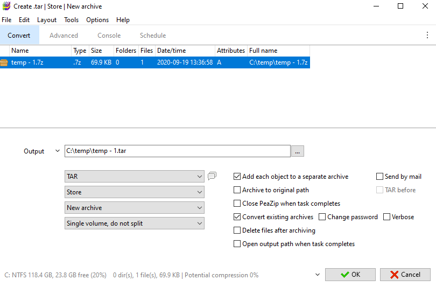Select the temp - 1.7z file name
Viewport: 436px width, 287px height.
27,62
